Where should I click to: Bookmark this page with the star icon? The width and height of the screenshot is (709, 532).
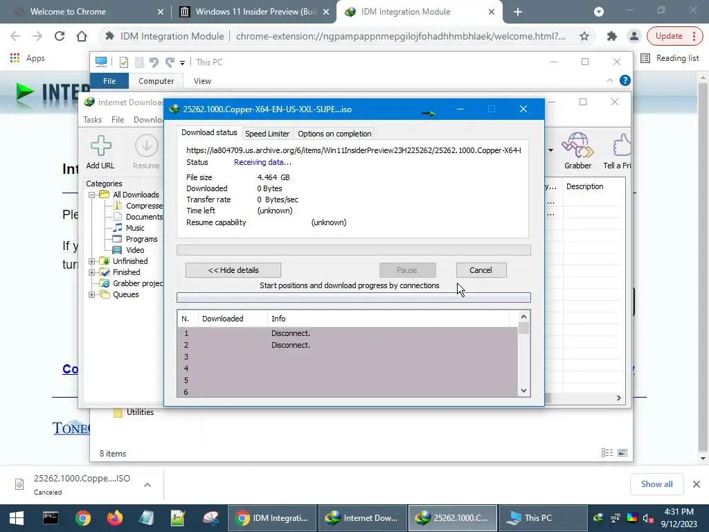(x=584, y=36)
